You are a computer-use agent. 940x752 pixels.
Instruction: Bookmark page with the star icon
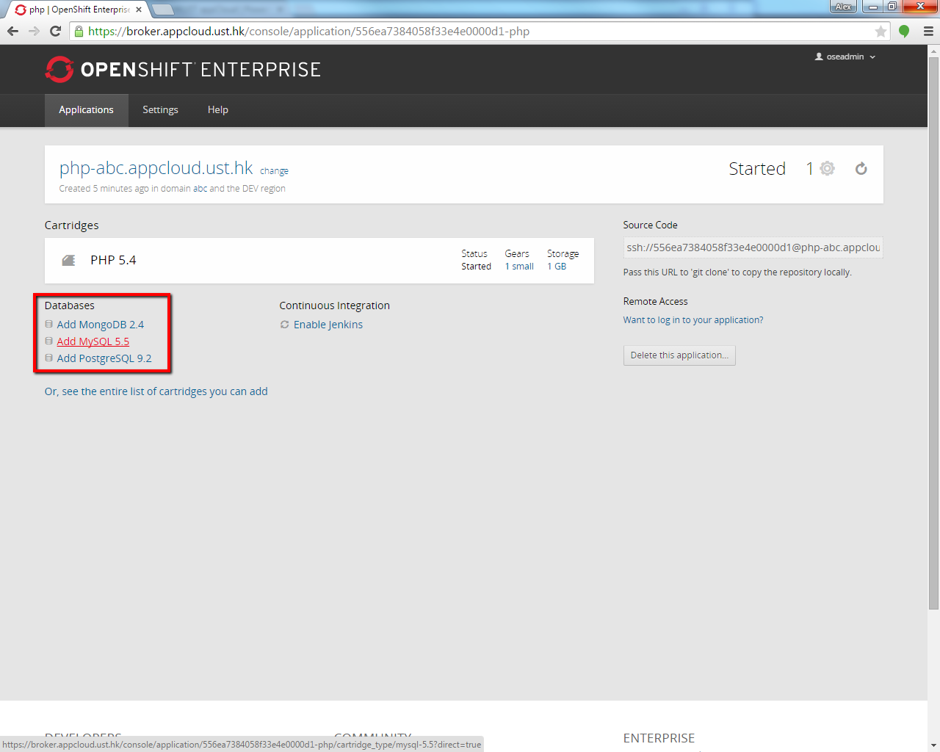coord(881,32)
